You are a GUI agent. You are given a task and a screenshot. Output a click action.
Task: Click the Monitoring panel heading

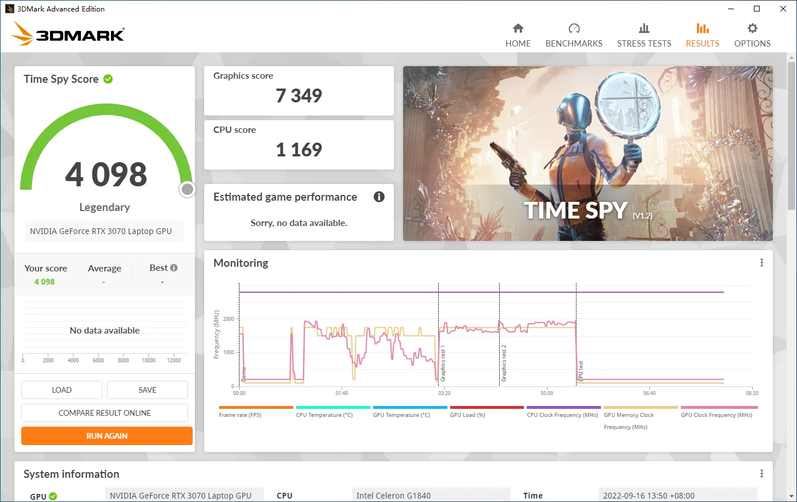(x=241, y=263)
